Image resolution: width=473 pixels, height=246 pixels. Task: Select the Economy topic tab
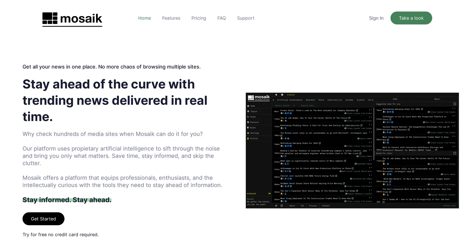pyautogui.click(x=349, y=100)
